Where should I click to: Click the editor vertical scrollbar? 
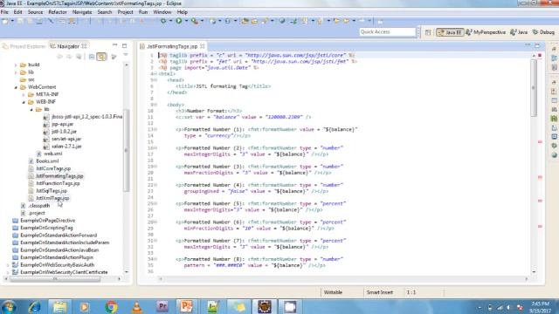tap(534, 88)
